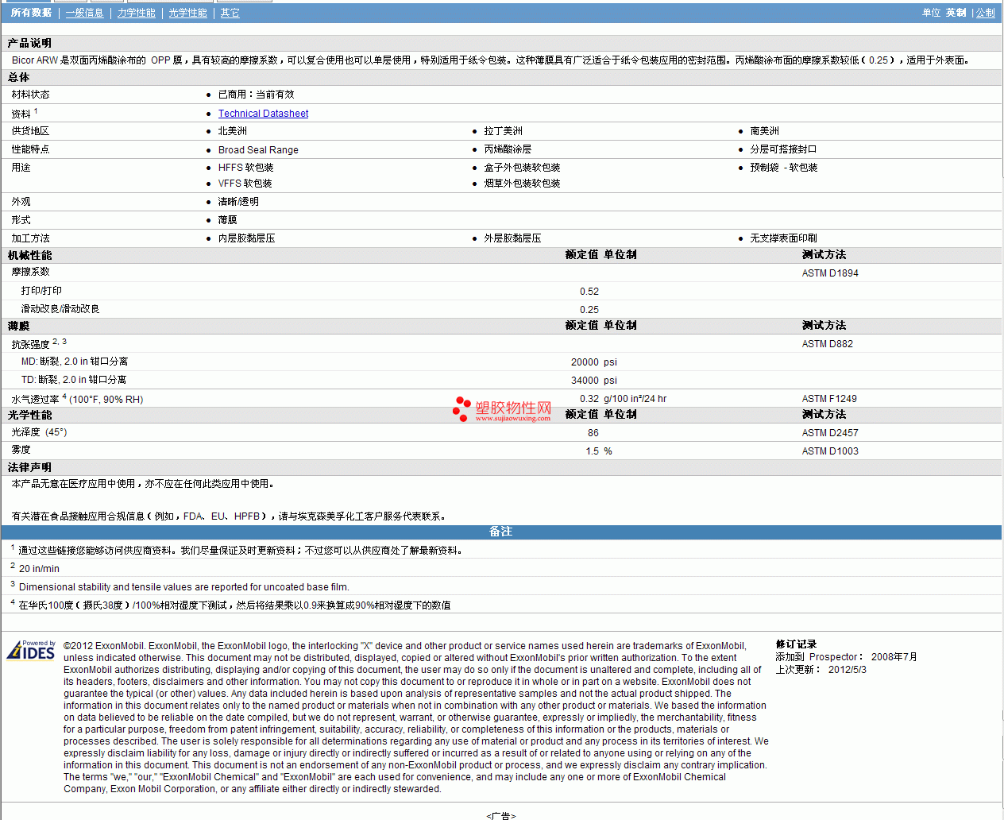Image resolution: width=1004 pixels, height=820 pixels.
Task: Click the gloss value 86
Action: pyautogui.click(x=593, y=433)
